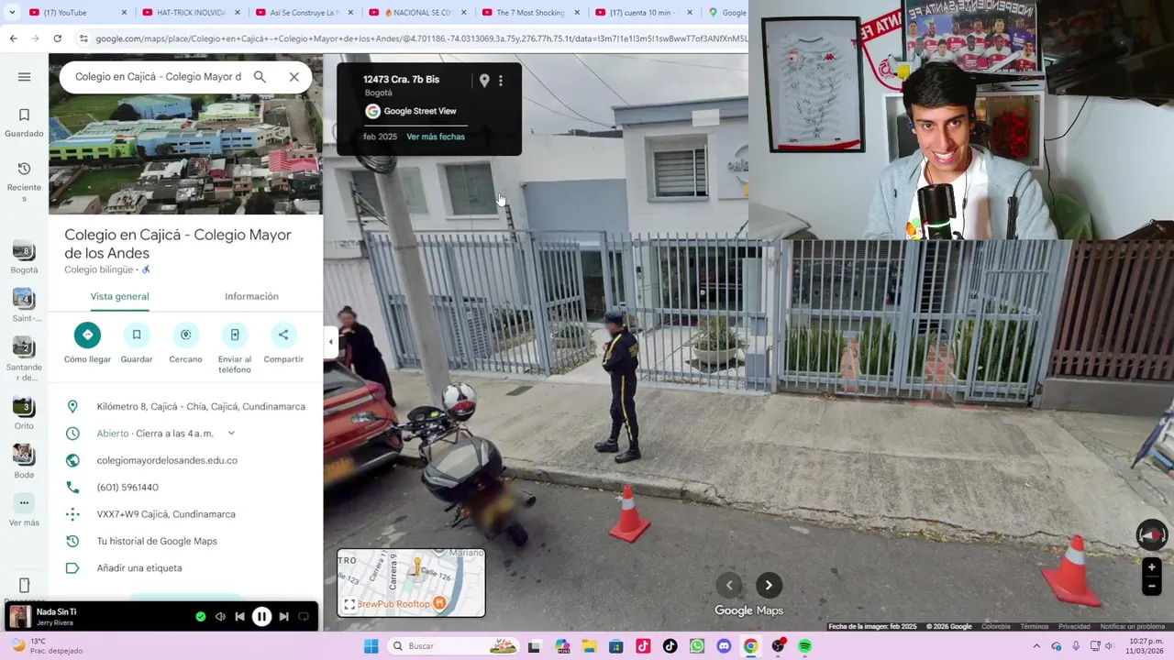Clear the Maps search with the X
1174x660 pixels.
(x=294, y=77)
